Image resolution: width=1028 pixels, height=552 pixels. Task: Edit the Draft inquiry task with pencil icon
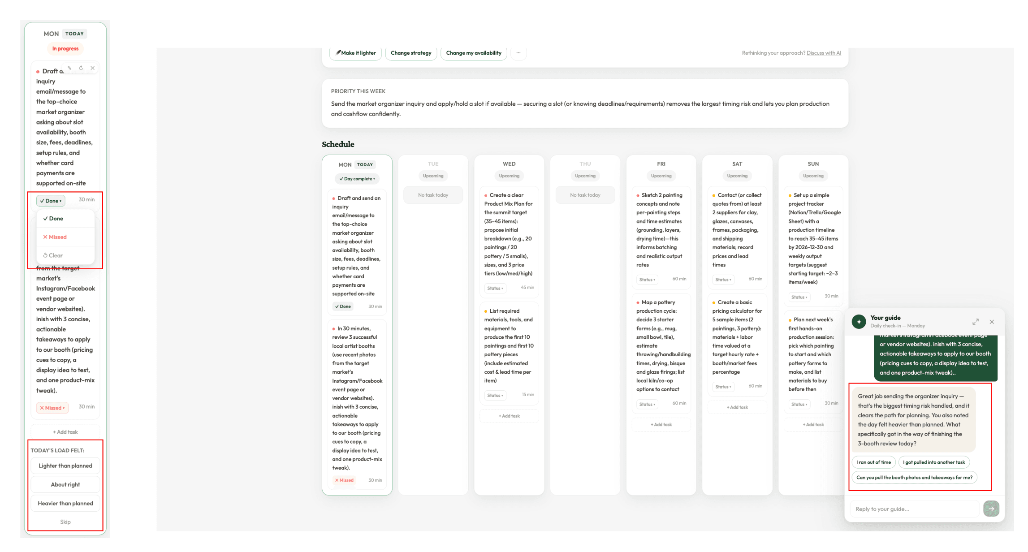pos(69,68)
